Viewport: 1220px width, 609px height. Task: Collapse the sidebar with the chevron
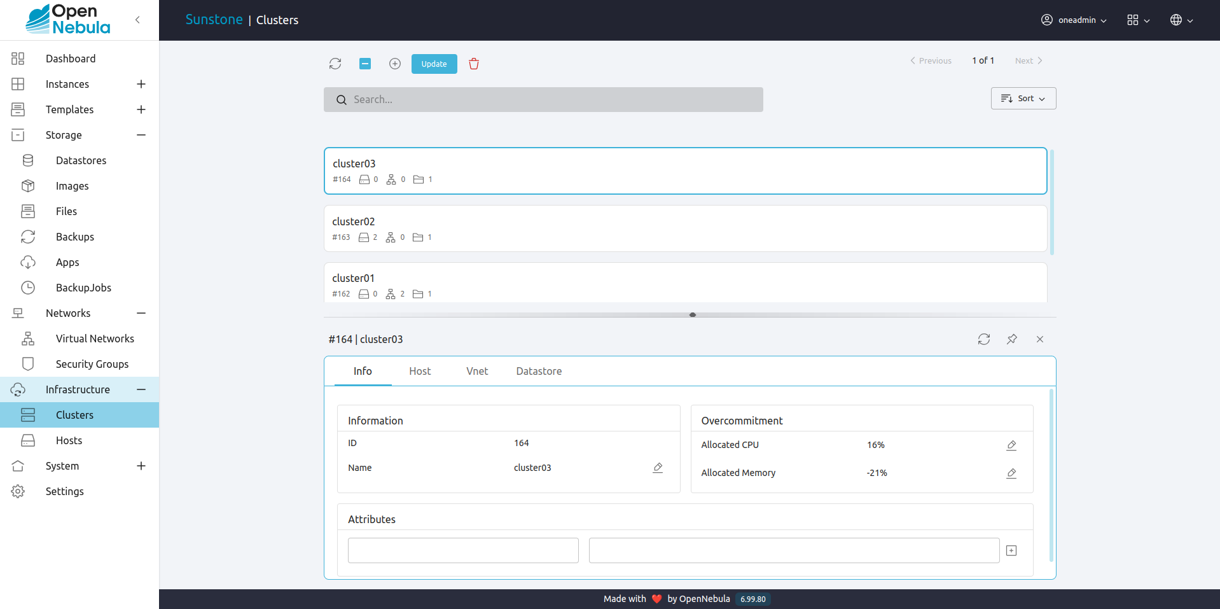(137, 20)
